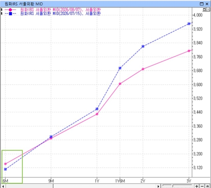Click the 3,440 y-axis value
Screen dimensions: 211x188
pyautogui.click(x=198, y=112)
